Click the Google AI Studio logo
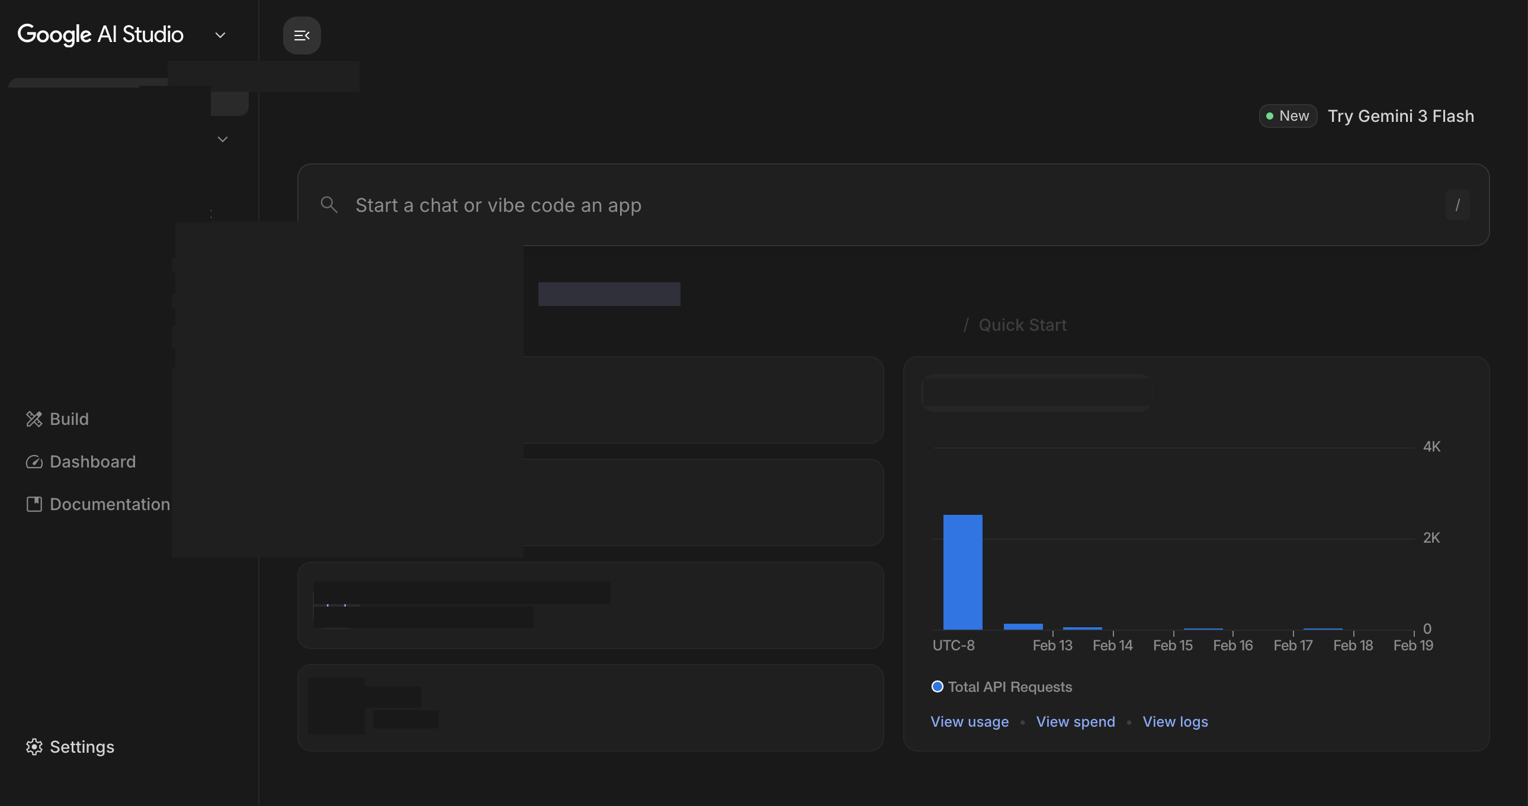Viewport: 1528px width, 806px height. pos(99,34)
